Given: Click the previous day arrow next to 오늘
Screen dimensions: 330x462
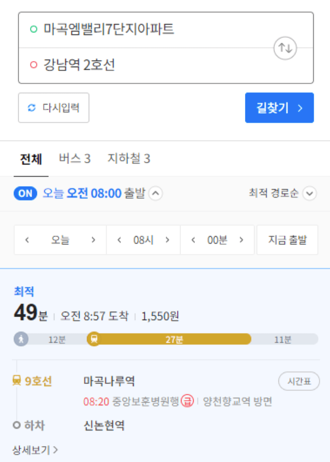Looking at the screenshot, I should pos(27,240).
